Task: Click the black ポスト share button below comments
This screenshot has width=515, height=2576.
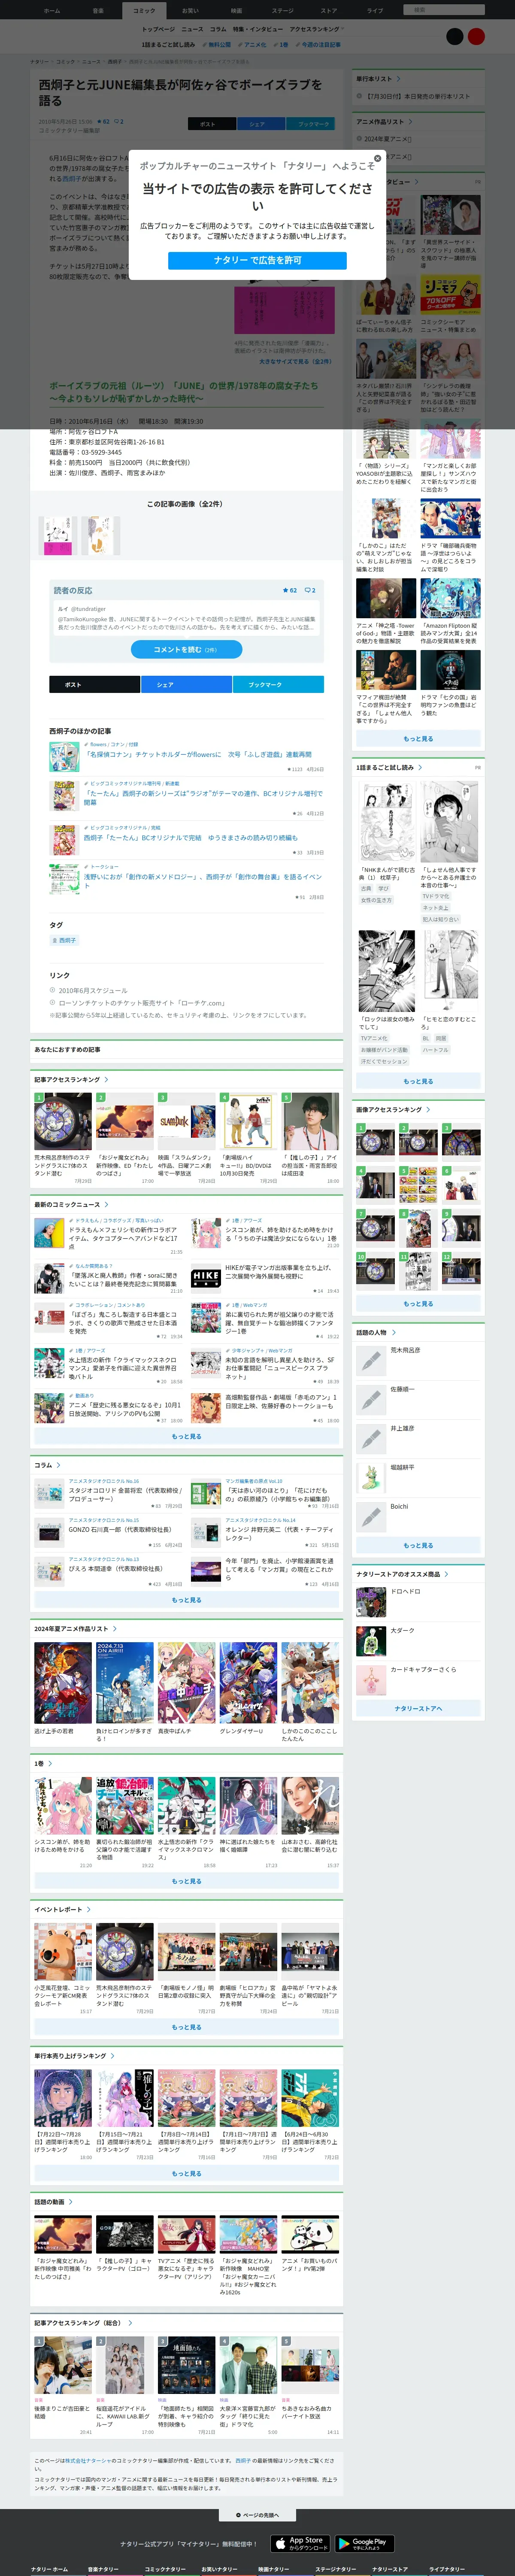Action: point(95,684)
